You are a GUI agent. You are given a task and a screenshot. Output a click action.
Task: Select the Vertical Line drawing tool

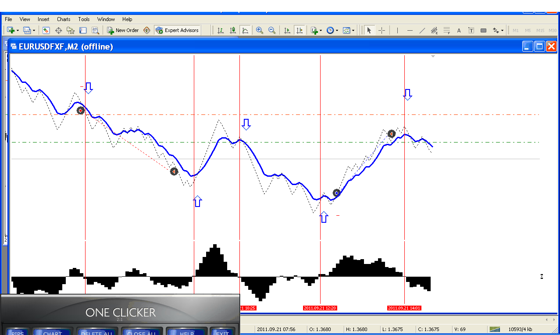click(397, 30)
